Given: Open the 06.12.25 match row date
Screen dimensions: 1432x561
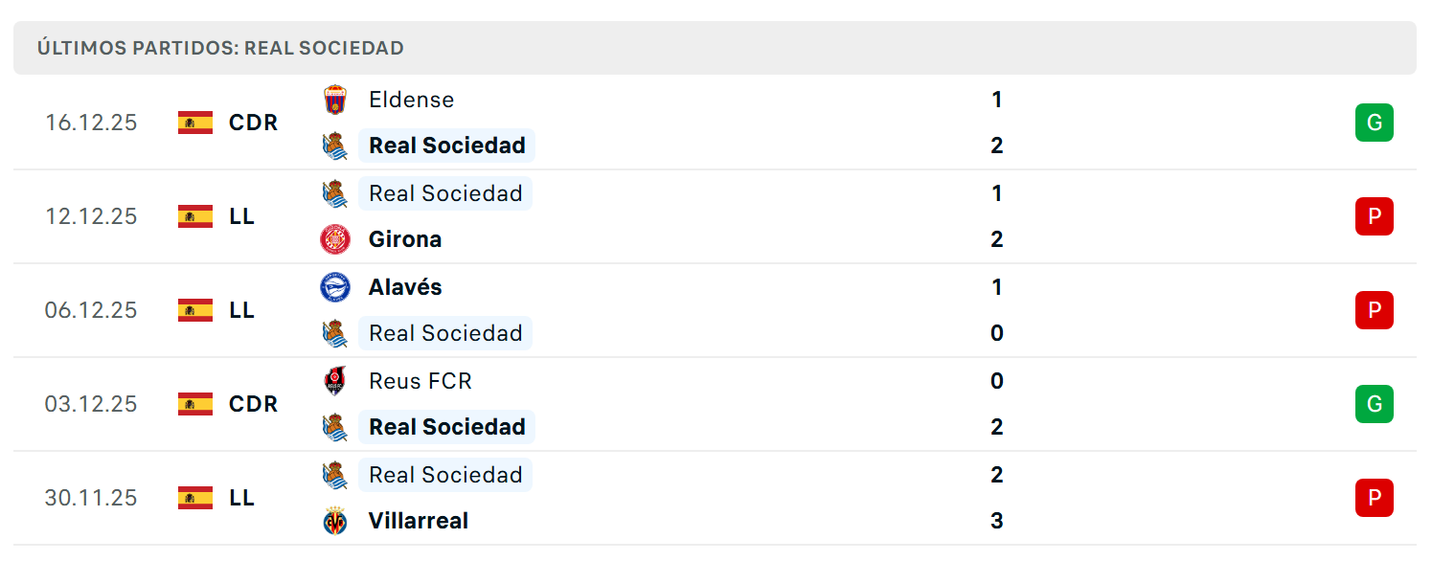Looking at the screenshot, I should (91, 310).
